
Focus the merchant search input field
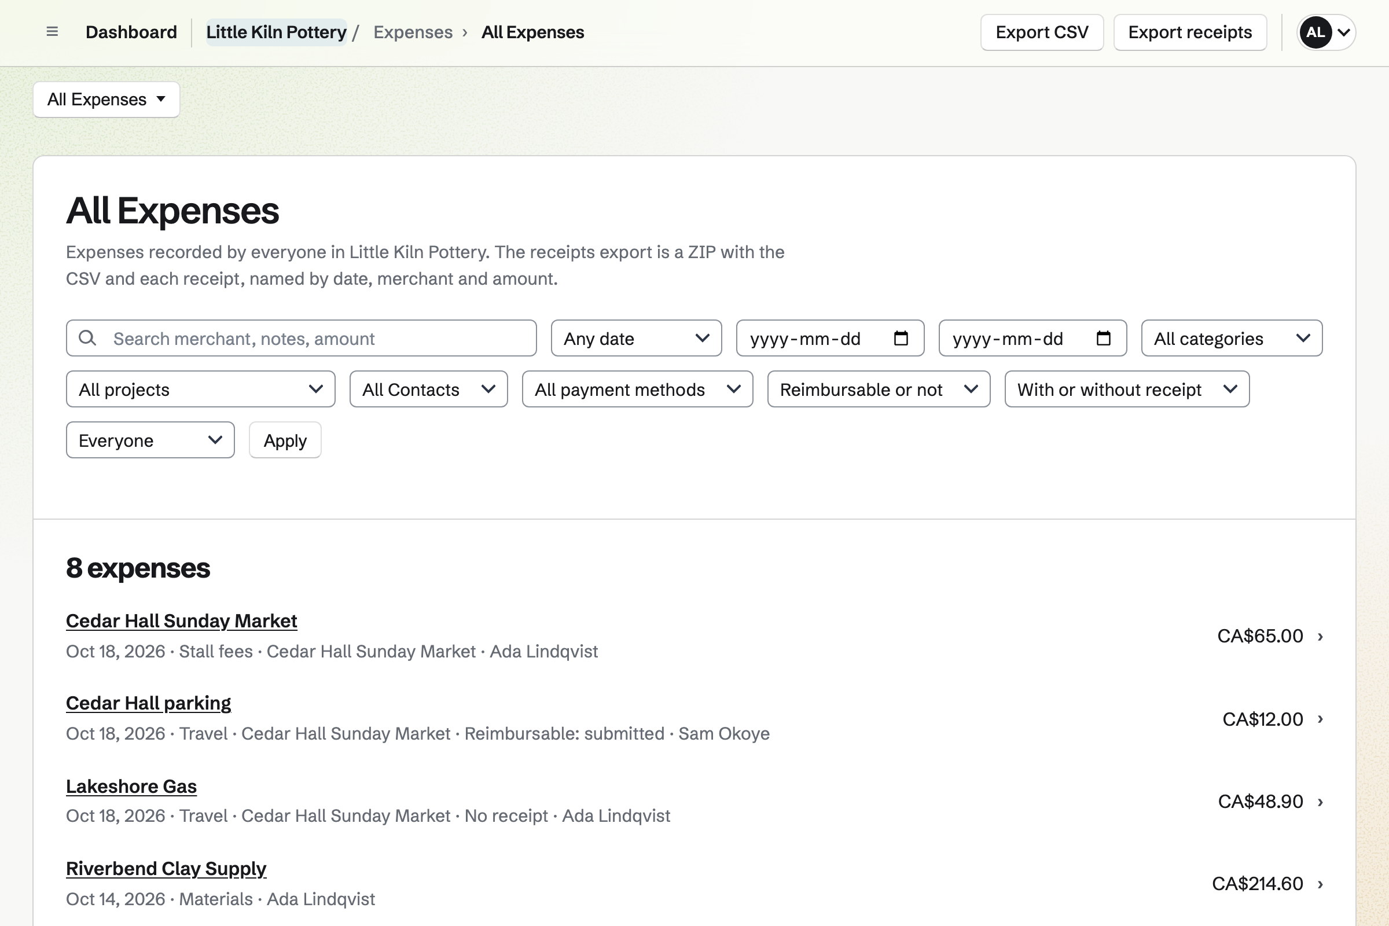pyautogui.click(x=301, y=339)
